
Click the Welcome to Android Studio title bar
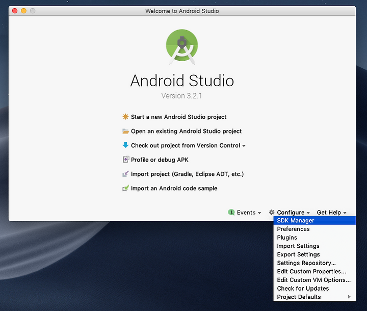[182, 11]
